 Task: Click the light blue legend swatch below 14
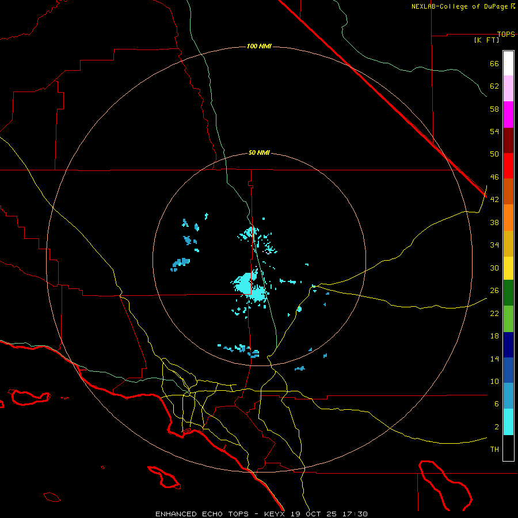pyautogui.click(x=508, y=396)
